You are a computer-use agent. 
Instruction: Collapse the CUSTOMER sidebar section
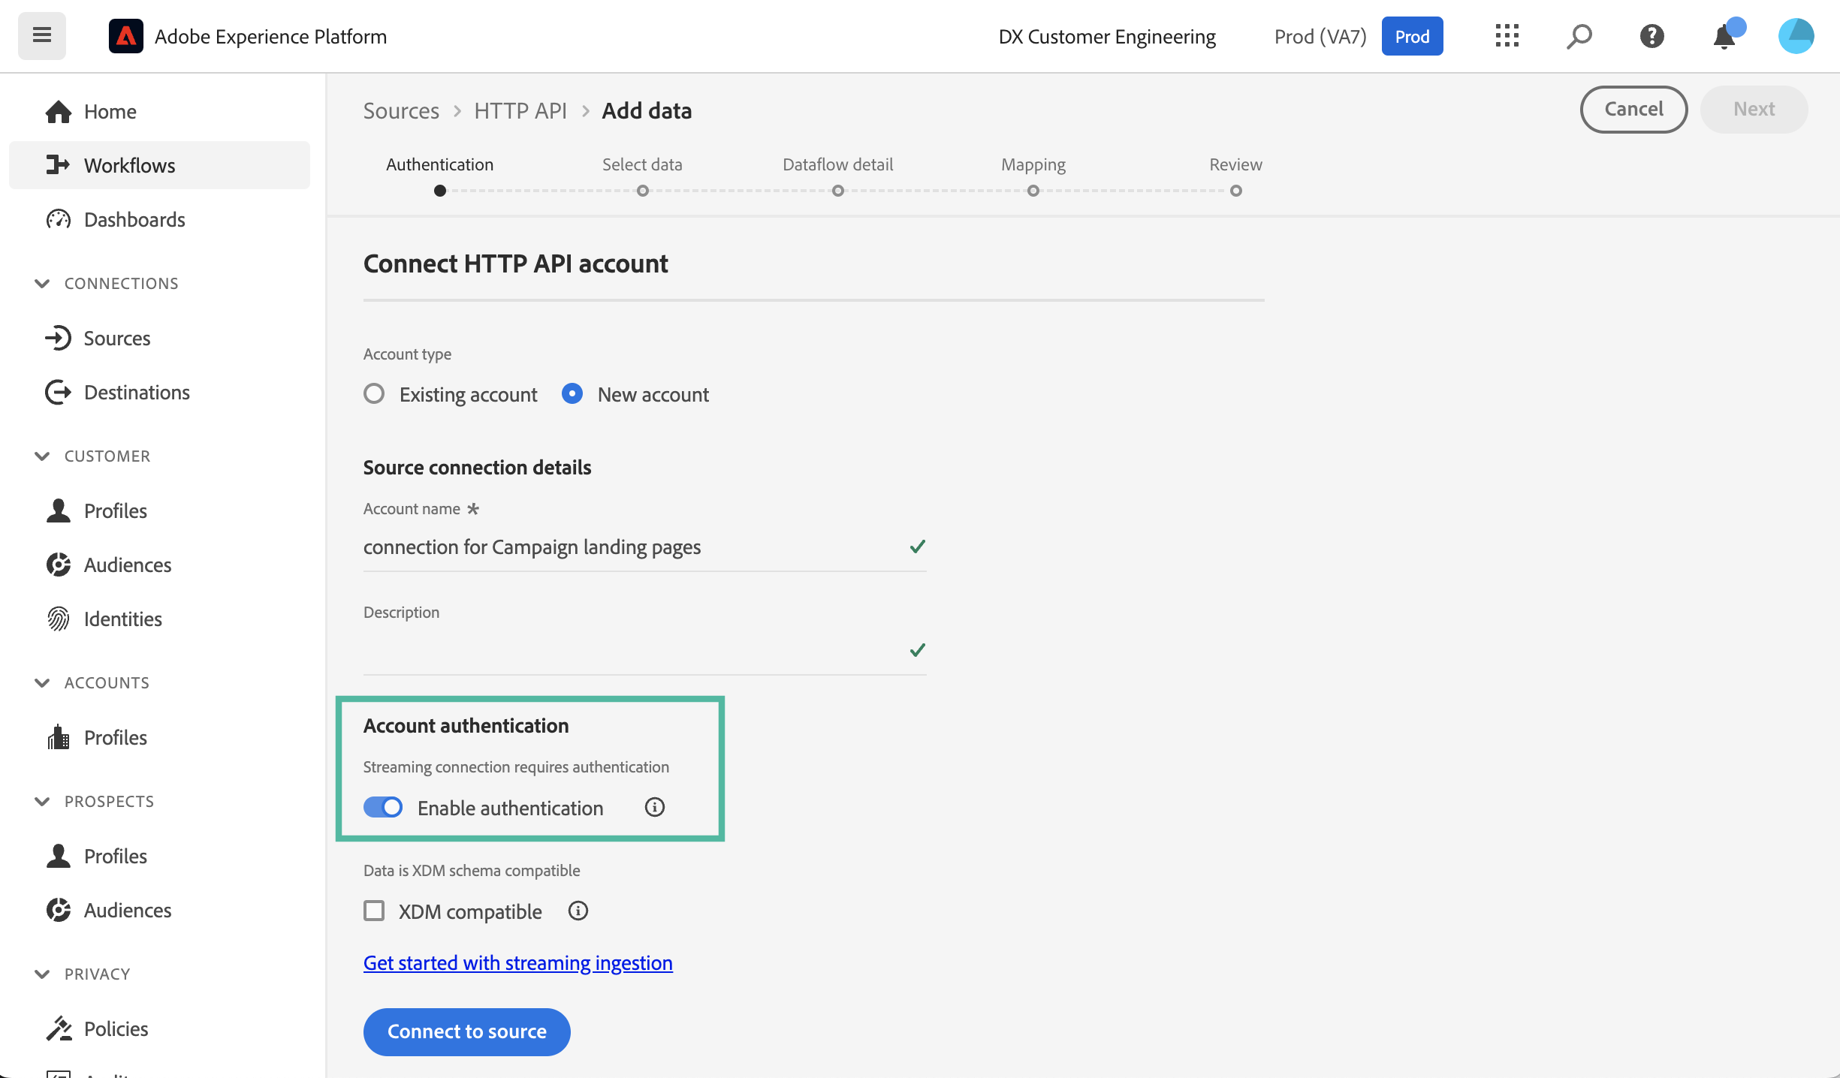pyautogui.click(x=42, y=456)
